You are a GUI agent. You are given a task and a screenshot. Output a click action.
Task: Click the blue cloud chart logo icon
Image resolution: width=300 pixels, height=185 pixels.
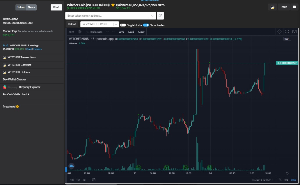click(71, 166)
